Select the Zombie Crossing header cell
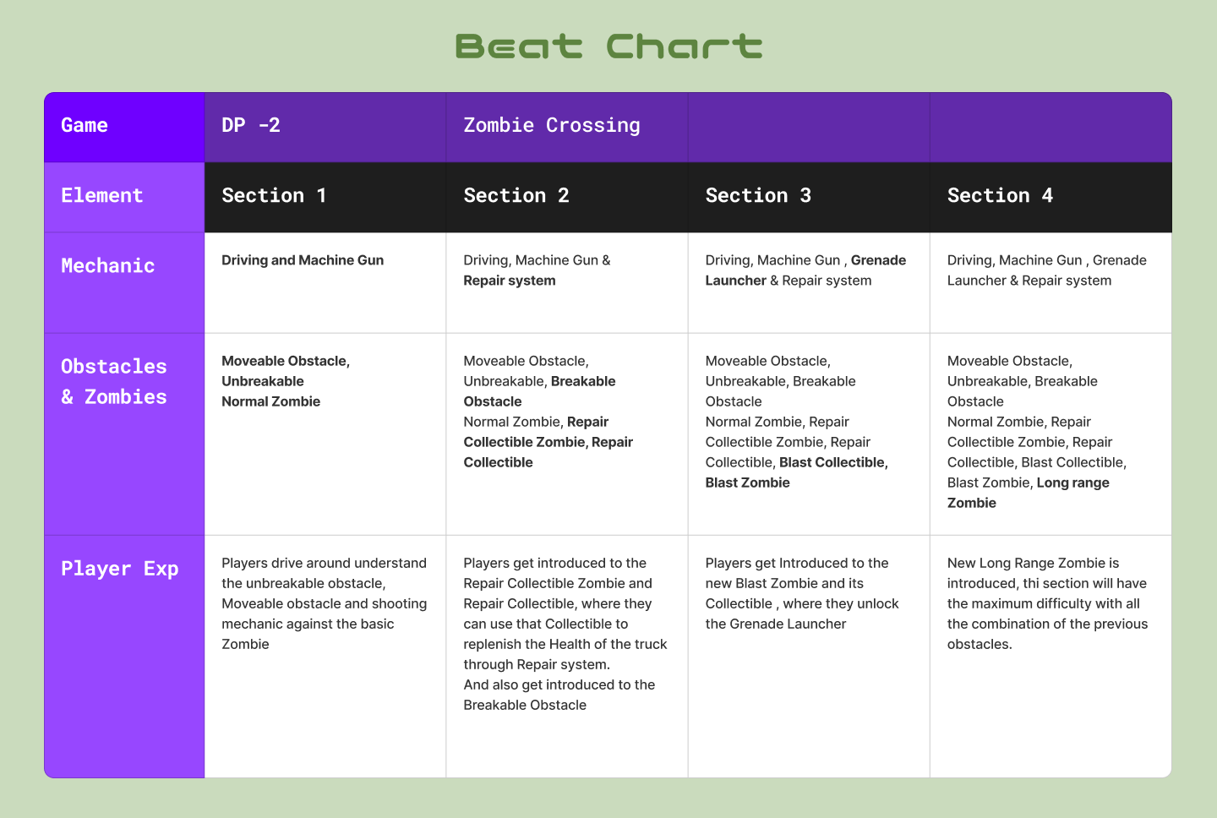 pos(552,126)
